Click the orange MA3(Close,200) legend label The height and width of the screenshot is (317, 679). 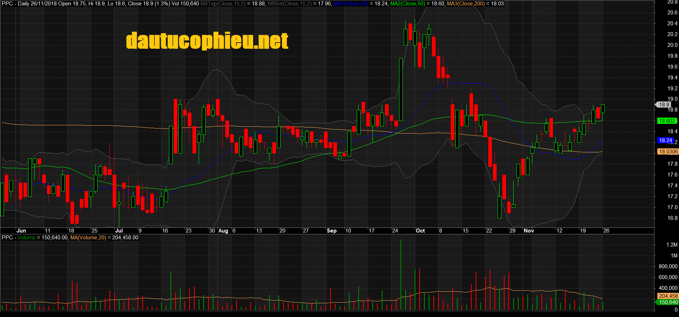tap(466, 4)
